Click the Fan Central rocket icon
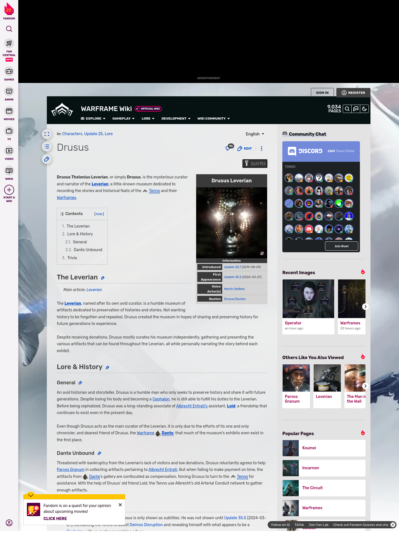Image resolution: width=399 pixels, height=555 pixels. (x=9, y=44)
